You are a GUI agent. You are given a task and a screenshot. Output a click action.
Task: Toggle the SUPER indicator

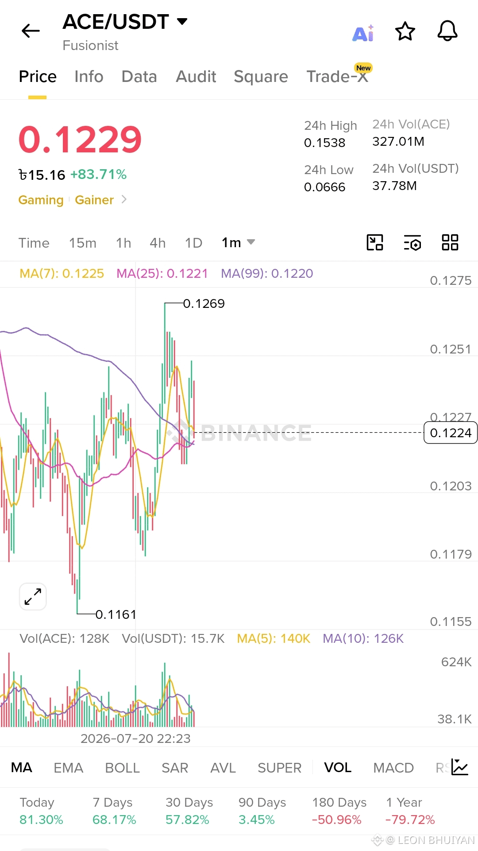point(280,767)
